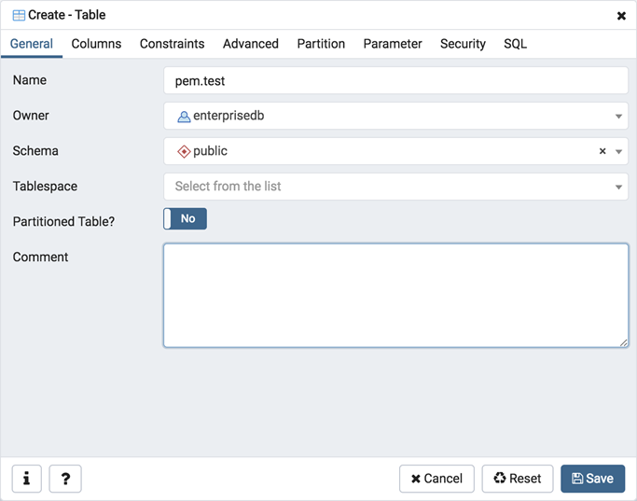The width and height of the screenshot is (637, 501).
Task: Focus the Name input field
Action: pos(395,80)
